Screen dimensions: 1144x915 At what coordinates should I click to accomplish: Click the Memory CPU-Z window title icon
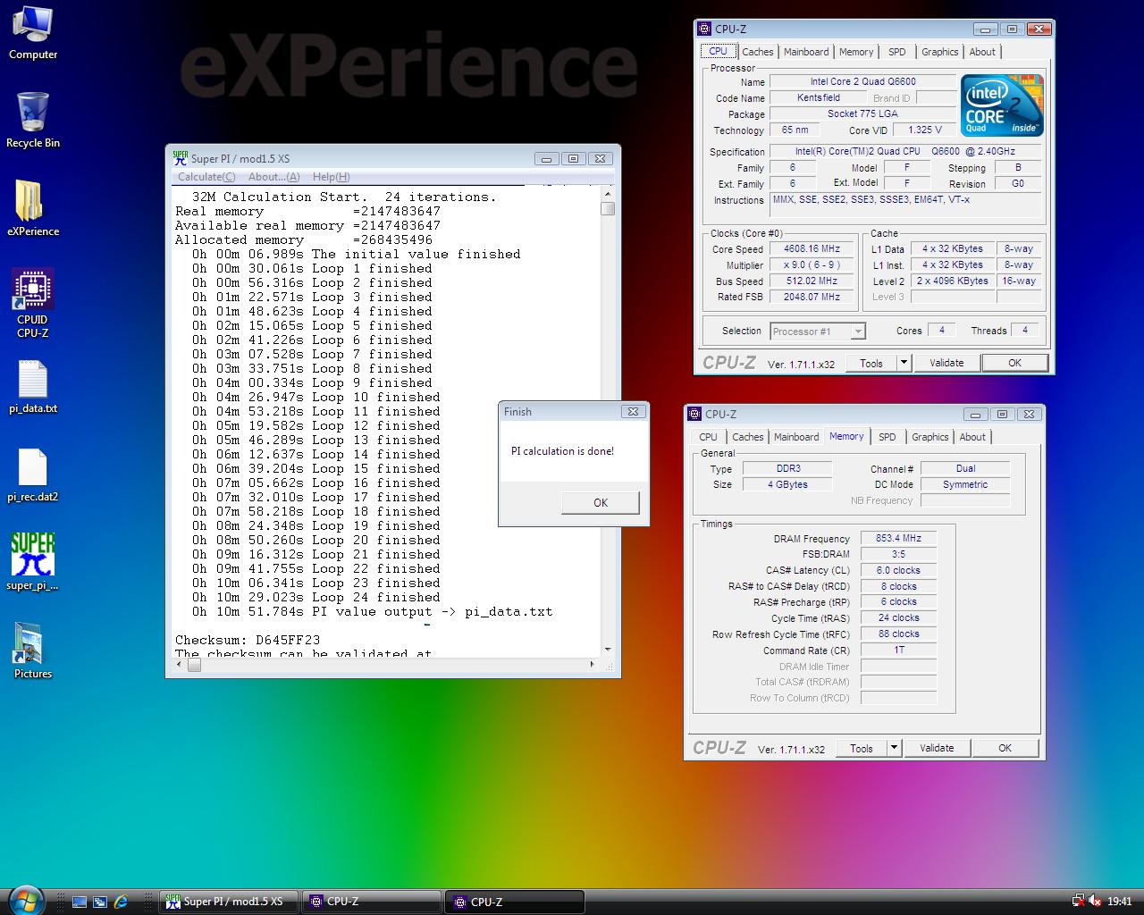coord(694,414)
